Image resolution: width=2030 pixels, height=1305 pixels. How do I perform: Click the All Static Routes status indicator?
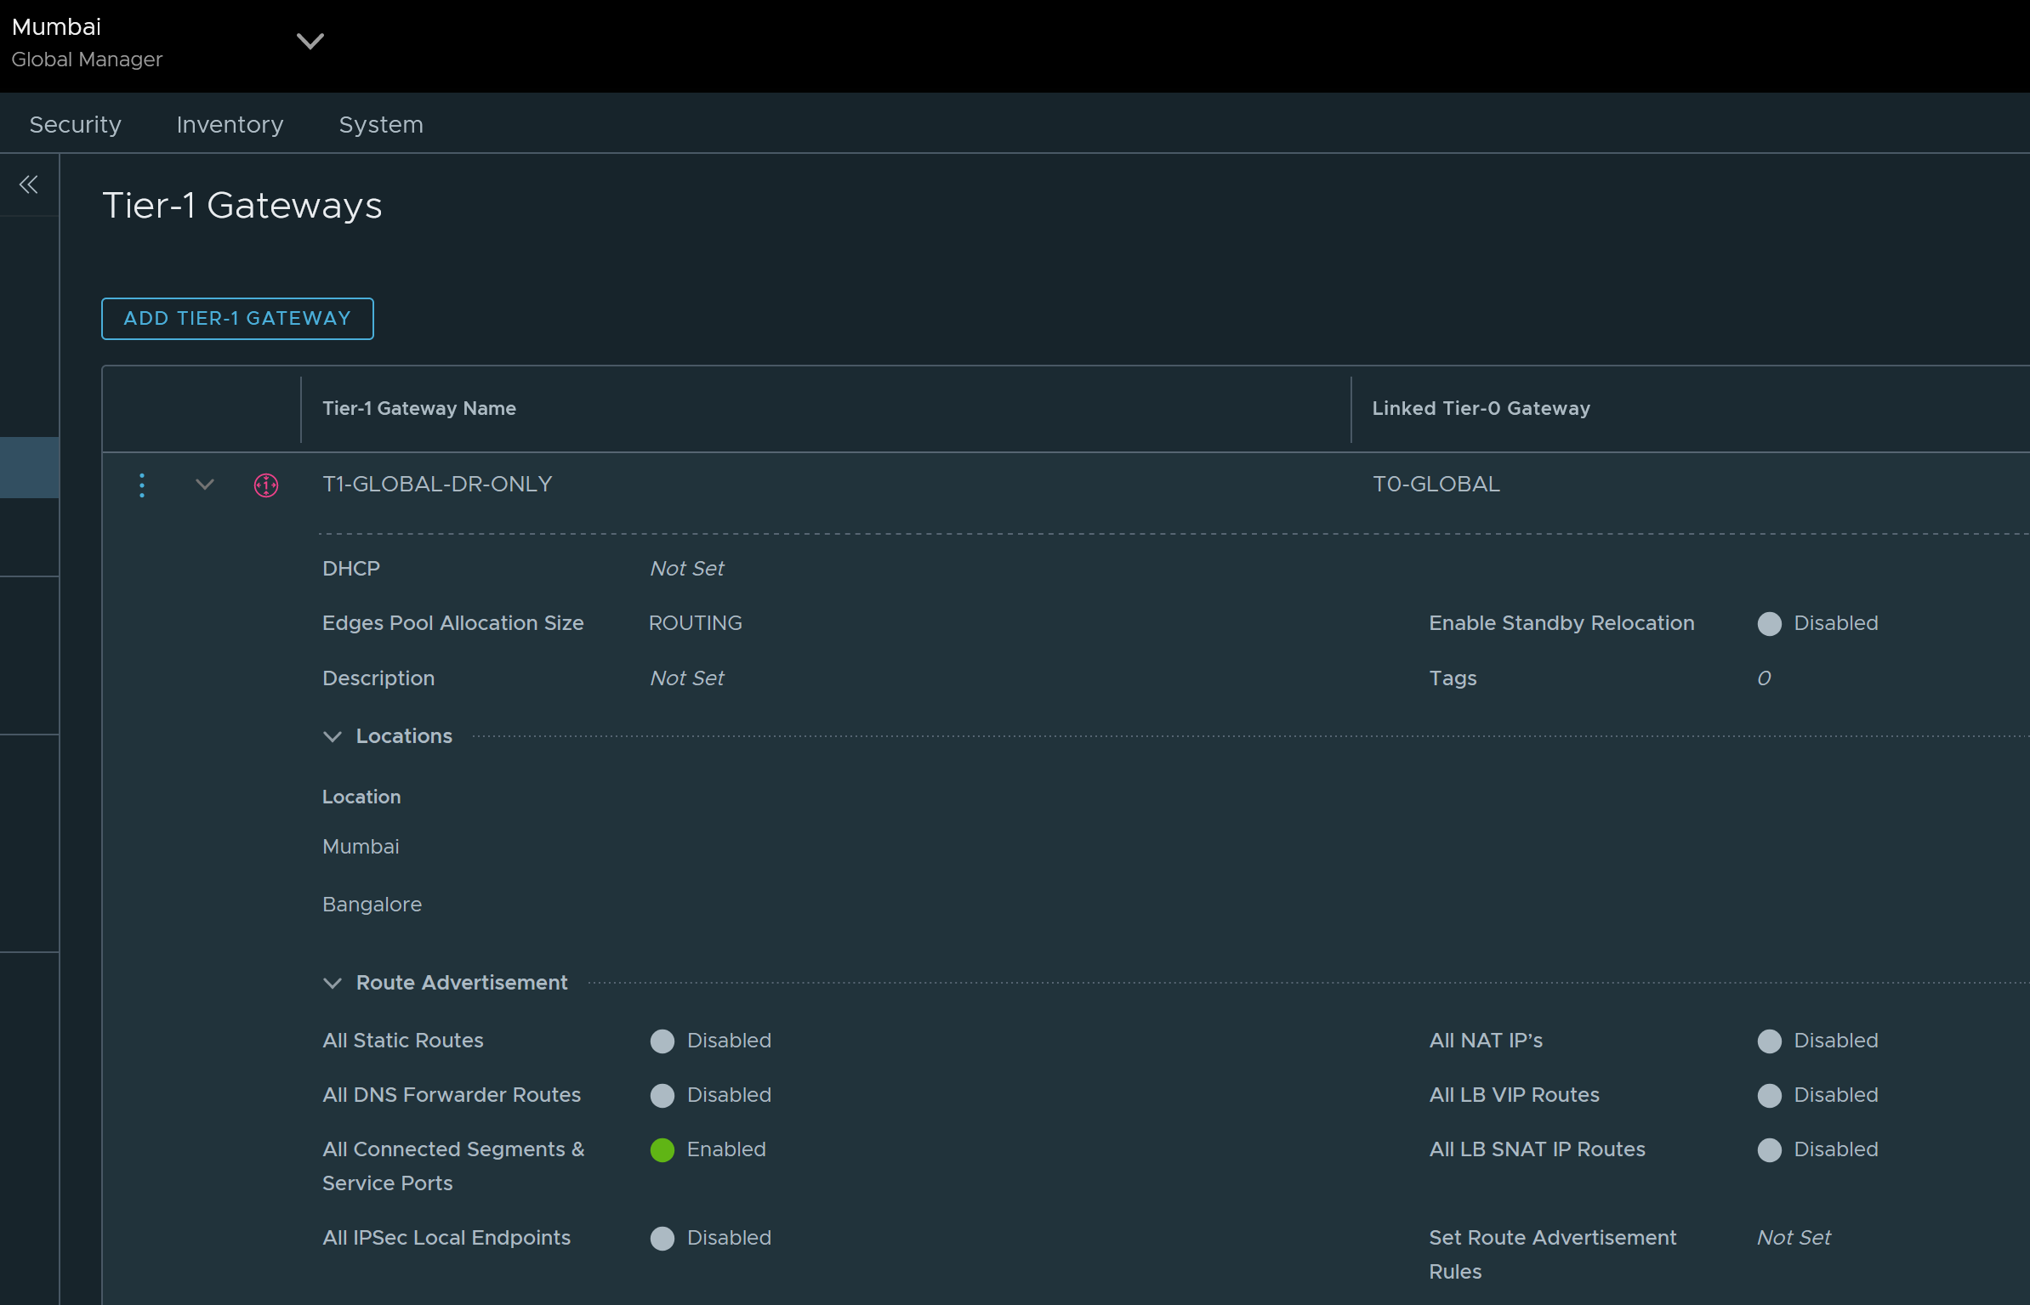(662, 1041)
